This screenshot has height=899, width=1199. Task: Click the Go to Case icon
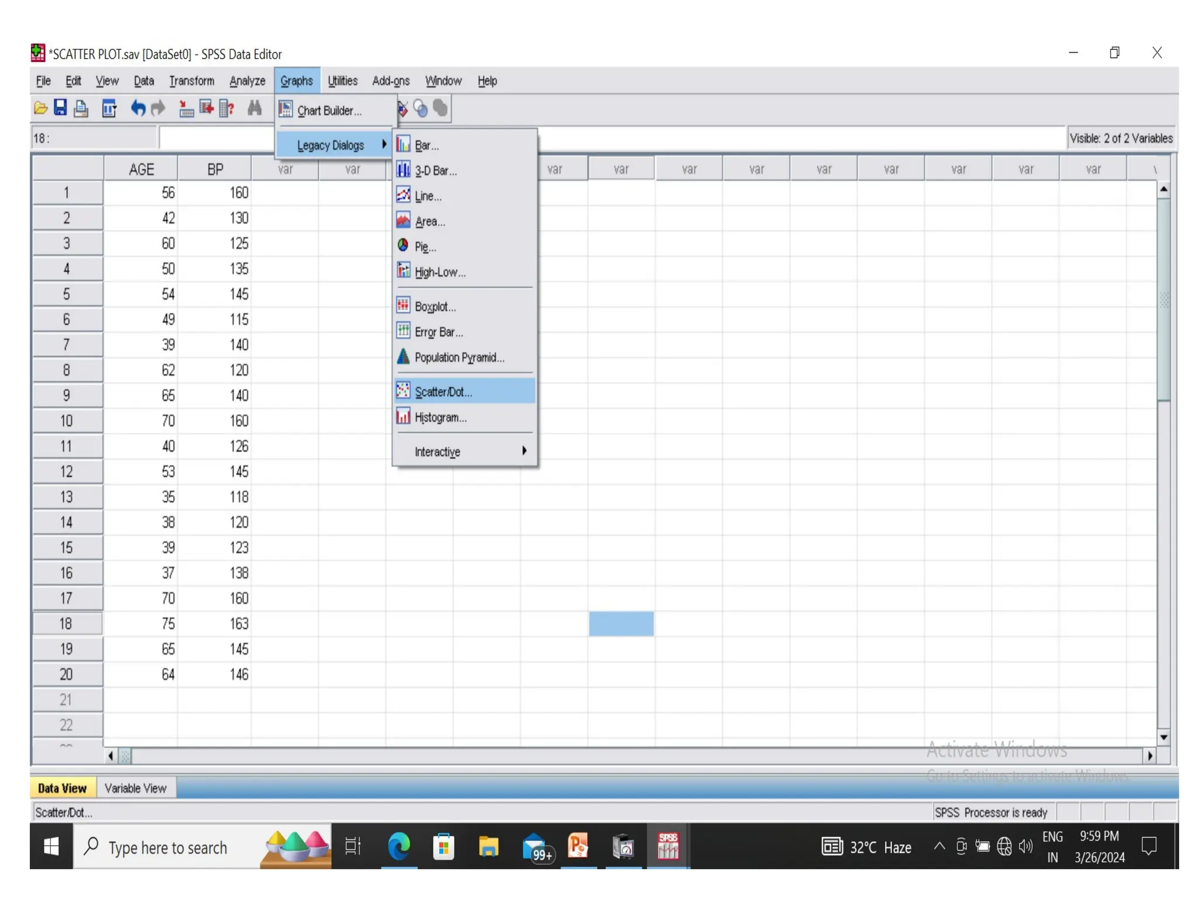pyautogui.click(x=186, y=108)
